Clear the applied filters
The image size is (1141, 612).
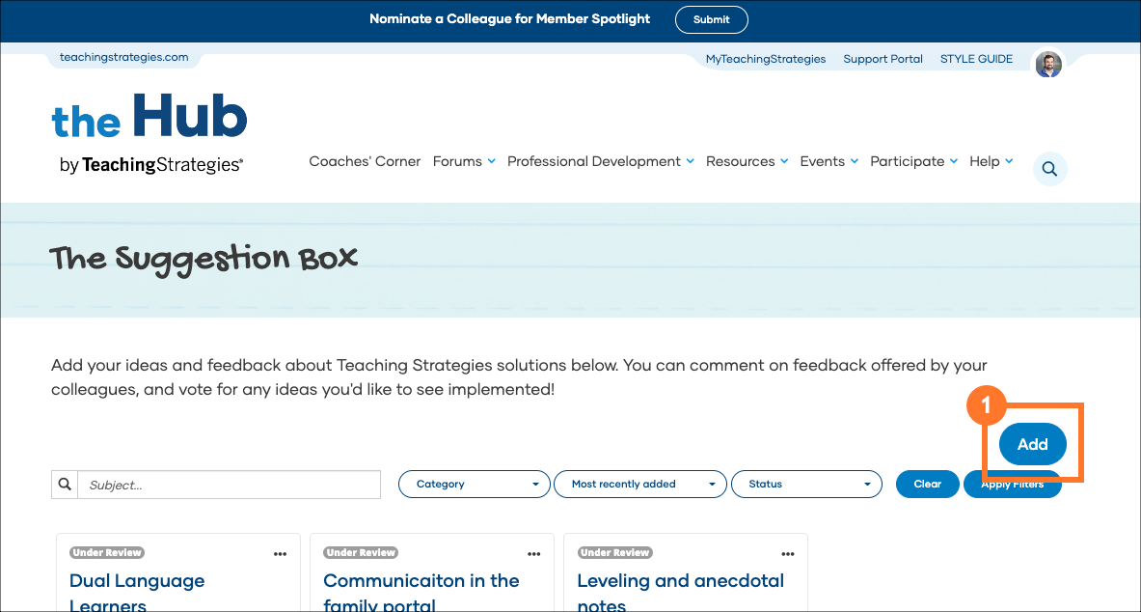coord(927,485)
